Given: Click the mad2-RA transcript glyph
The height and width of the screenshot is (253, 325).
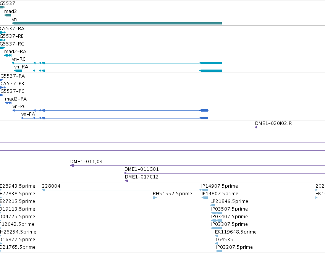Looking at the screenshot, I should 8,55.
